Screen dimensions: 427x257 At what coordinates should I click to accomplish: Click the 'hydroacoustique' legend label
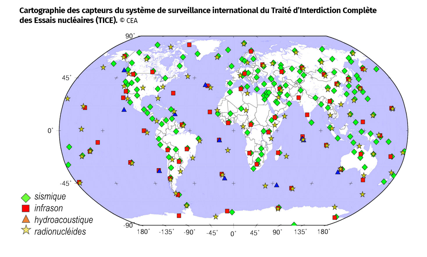coord(64,220)
